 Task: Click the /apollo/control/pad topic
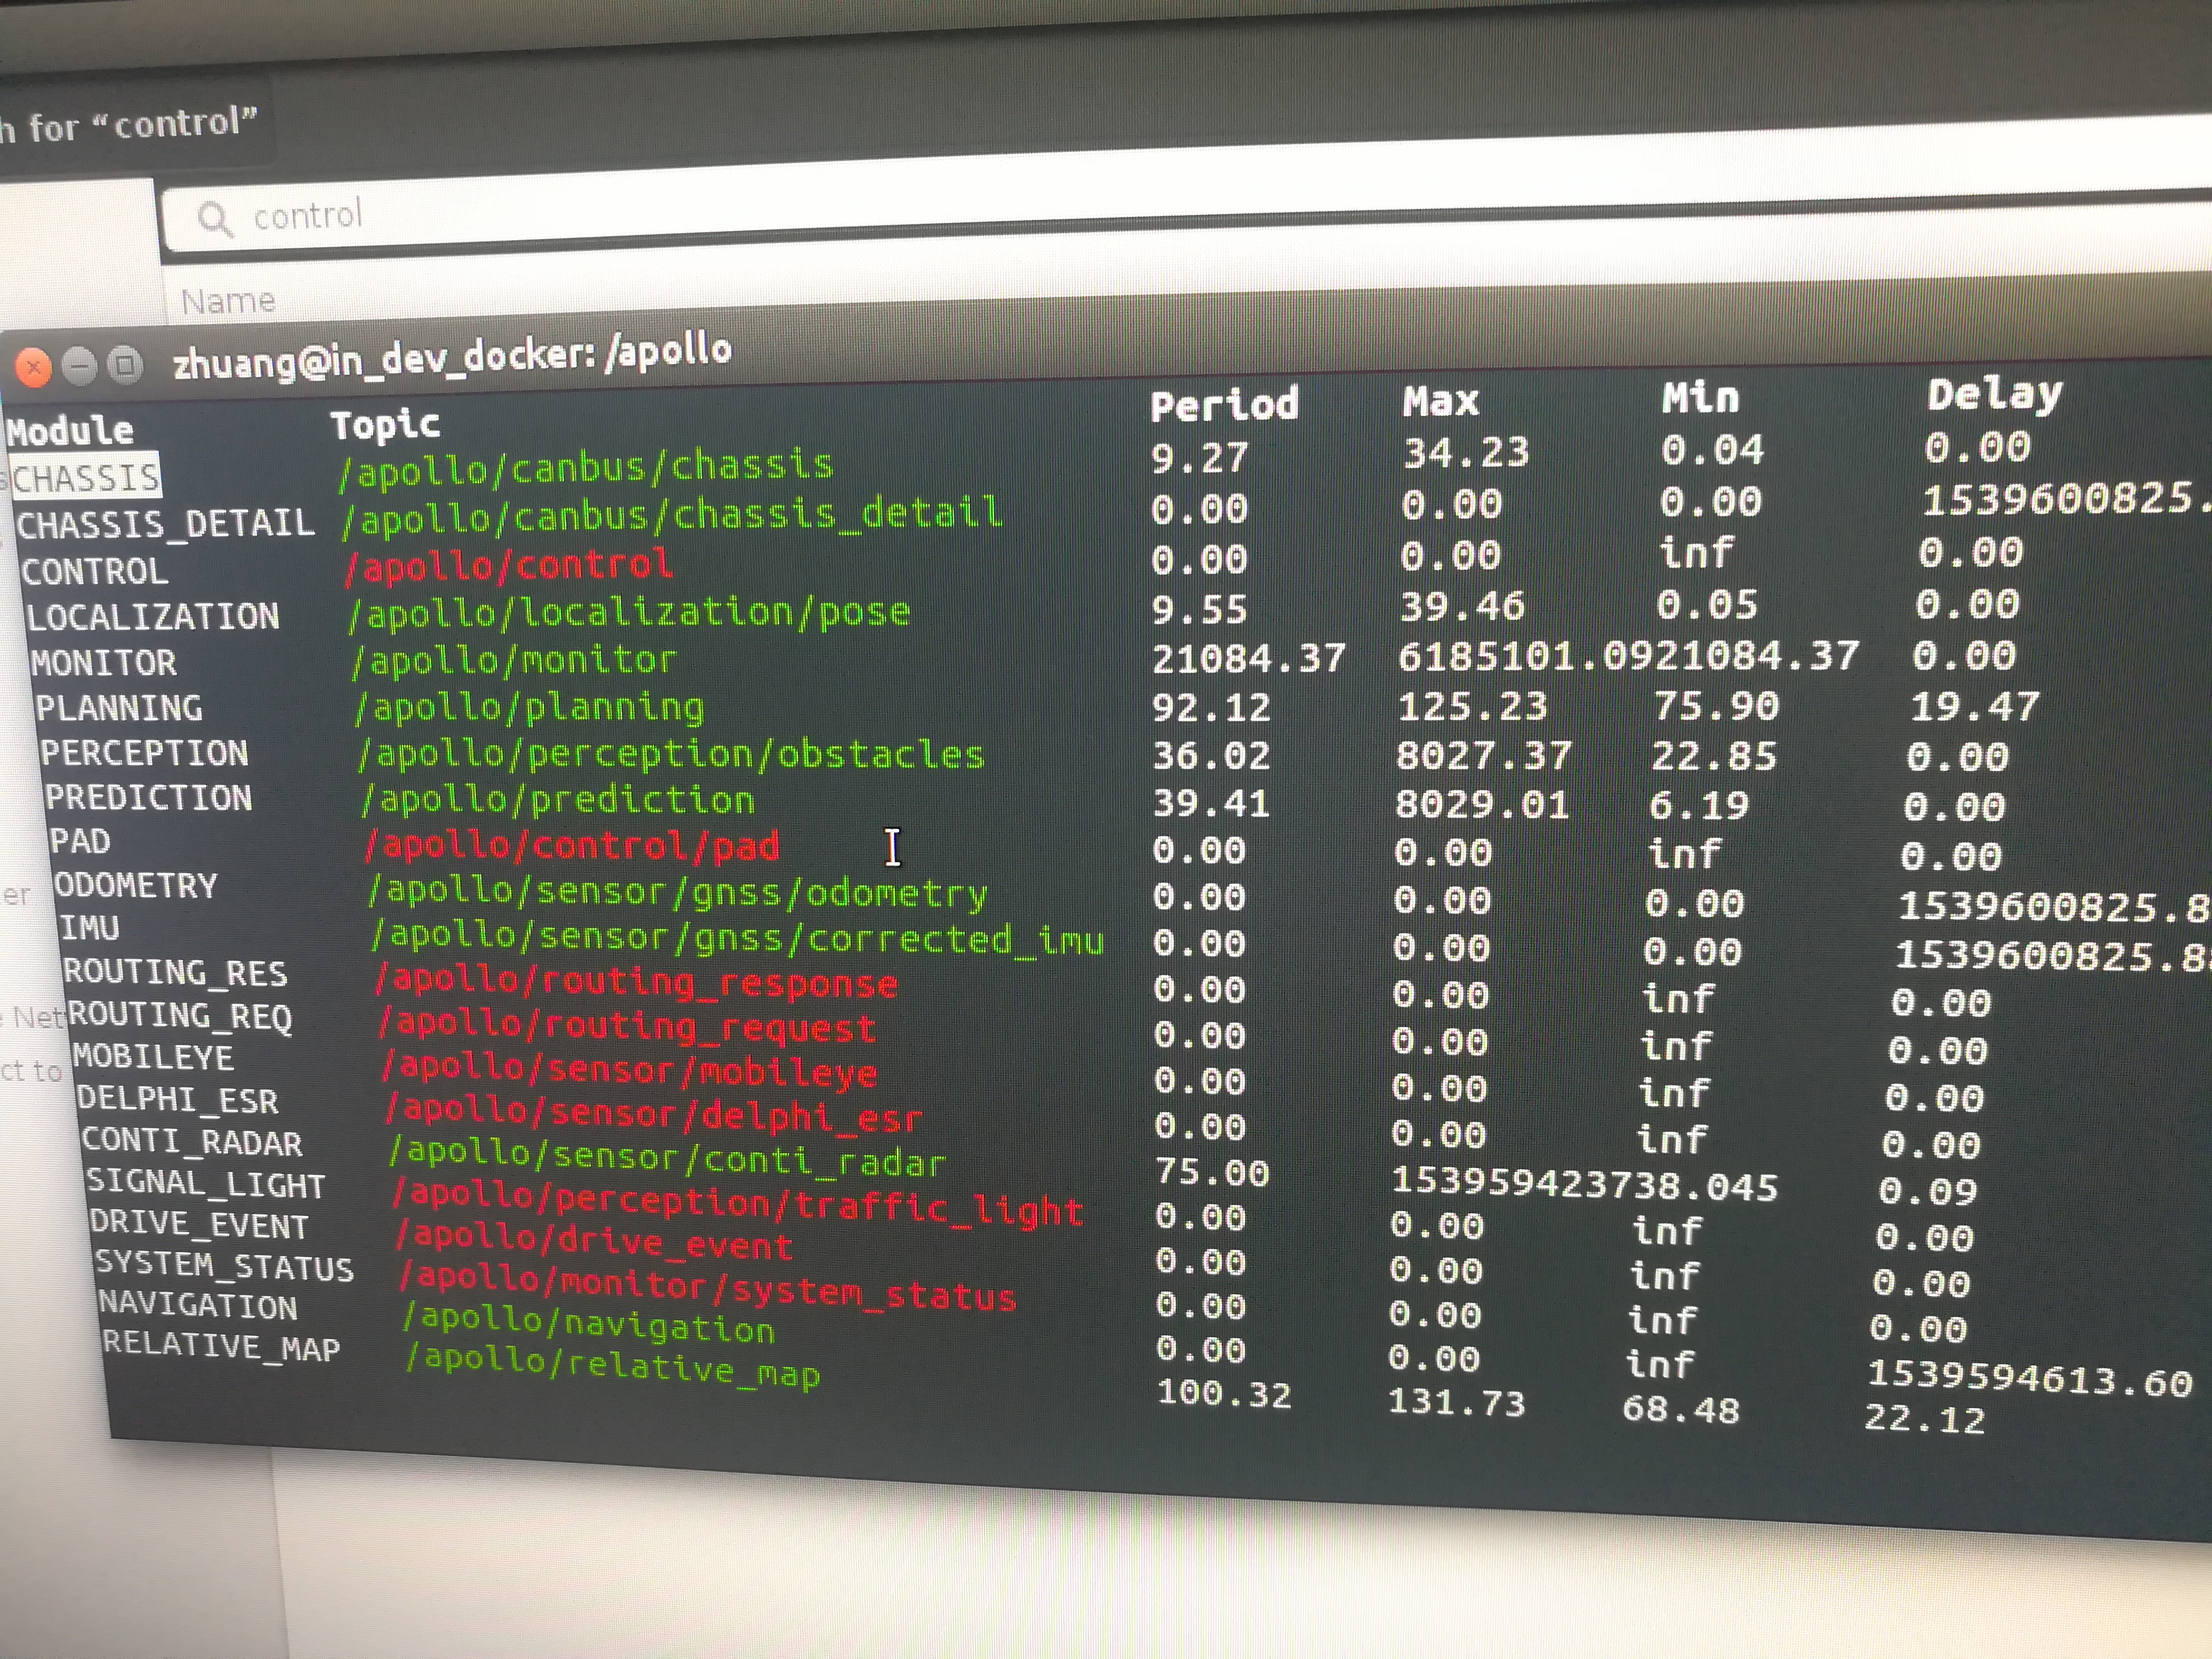[572, 846]
